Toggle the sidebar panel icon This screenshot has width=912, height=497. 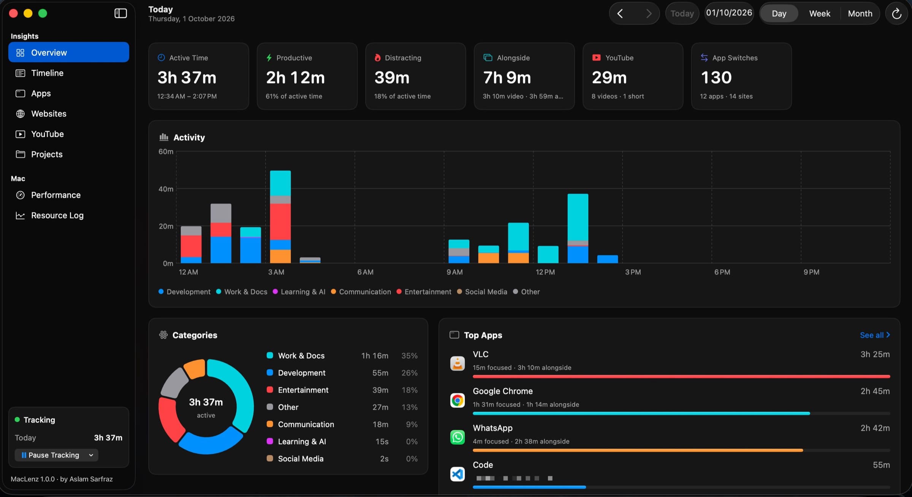pyautogui.click(x=120, y=14)
